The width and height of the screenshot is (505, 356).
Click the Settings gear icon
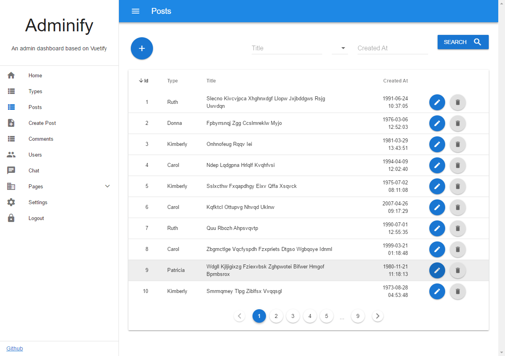click(x=11, y=202)
